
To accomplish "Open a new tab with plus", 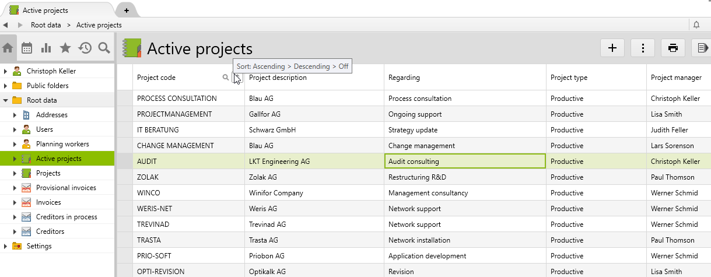I will [127, 10].
